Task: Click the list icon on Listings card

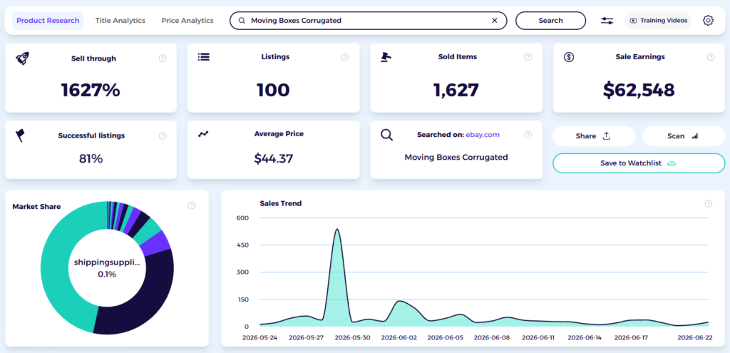Action: (x=203, y=57)
